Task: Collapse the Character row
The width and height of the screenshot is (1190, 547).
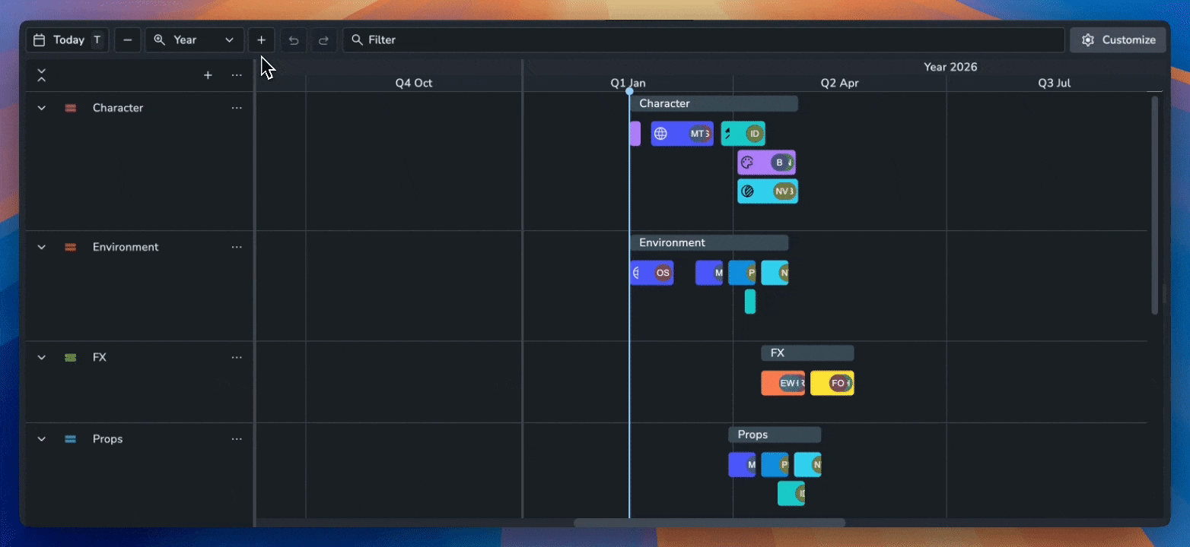Action: (42, 108)
